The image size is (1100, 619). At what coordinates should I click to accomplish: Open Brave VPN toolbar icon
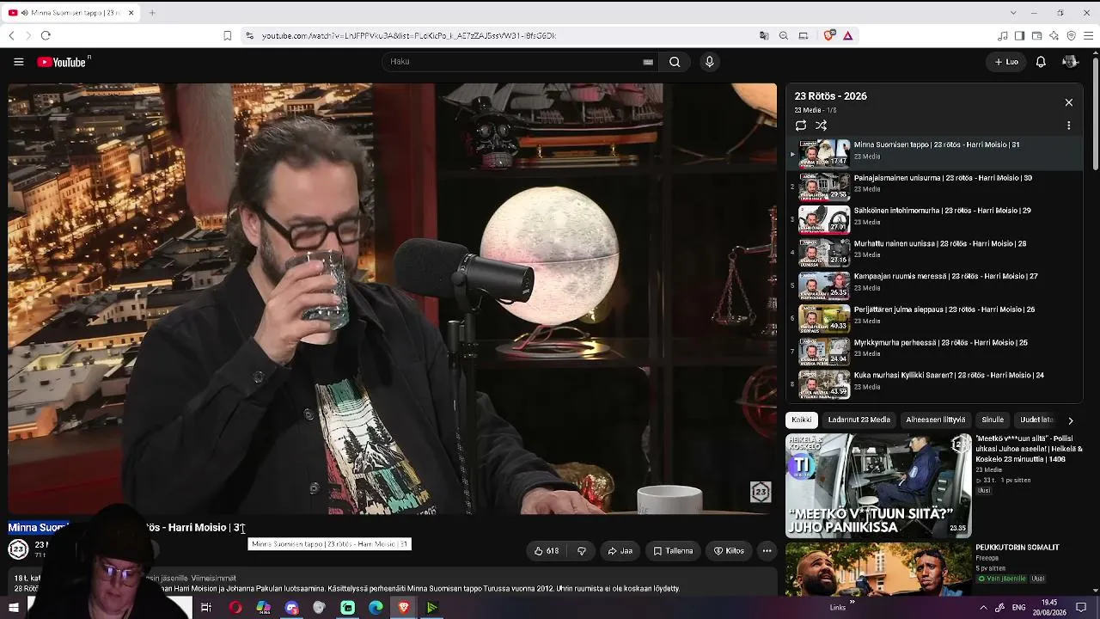(1071, 35)
